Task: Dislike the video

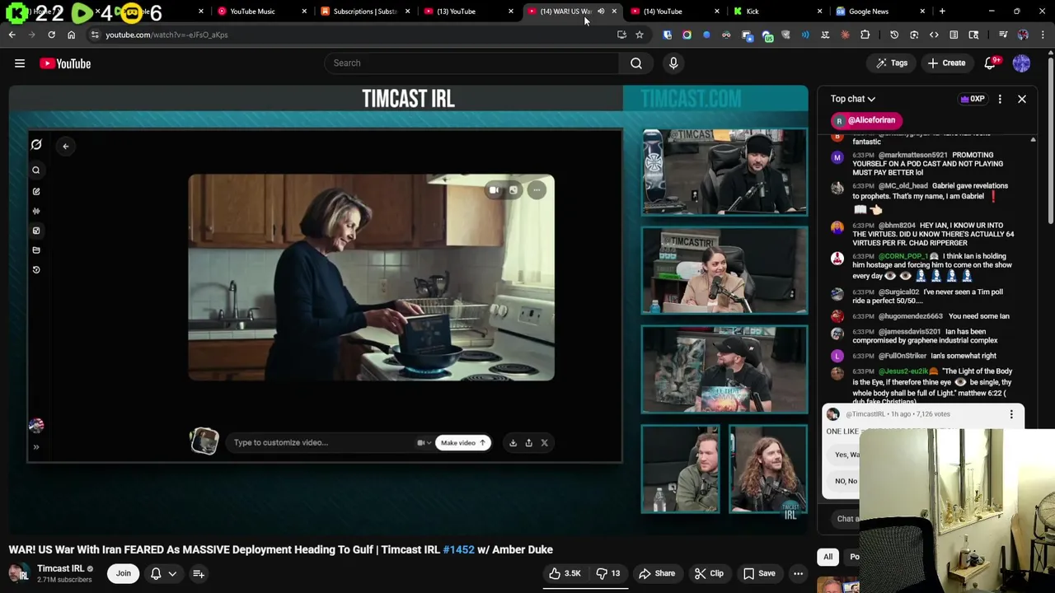Action: click(608, 573)
